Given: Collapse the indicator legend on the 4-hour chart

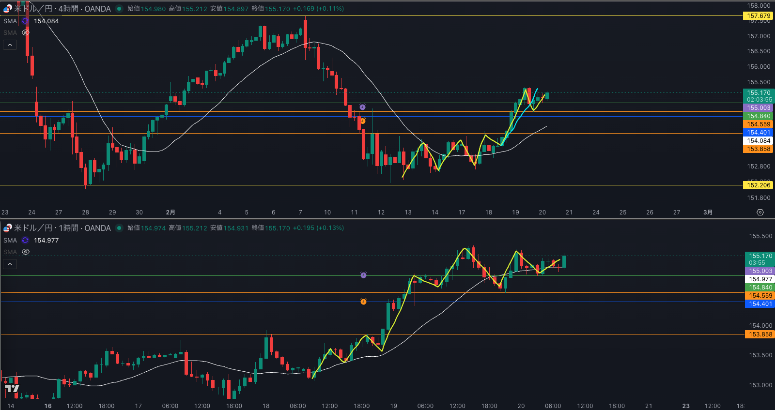Looking at the screenshot, I should [10, 45].
